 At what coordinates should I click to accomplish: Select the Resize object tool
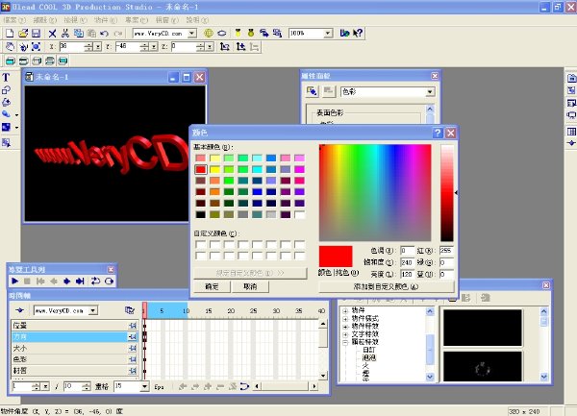click(x=37, y=47)
